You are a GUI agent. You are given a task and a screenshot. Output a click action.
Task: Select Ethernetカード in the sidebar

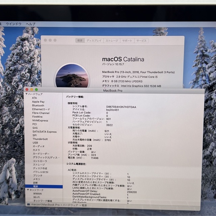[x=41, y=109]
